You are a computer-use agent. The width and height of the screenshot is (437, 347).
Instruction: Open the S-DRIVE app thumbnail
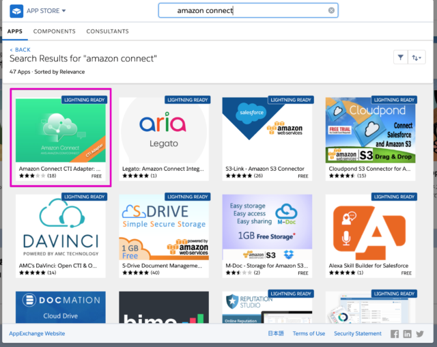point(164,227)
